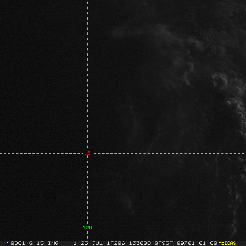Click the day number 25 in status line
Image resolution: width=246 pixels, height=246 pixels.
[84, 243]
